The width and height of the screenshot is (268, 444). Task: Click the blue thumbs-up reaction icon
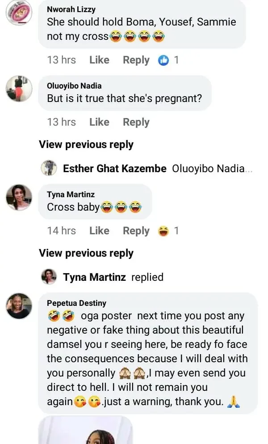coord(164,60)
